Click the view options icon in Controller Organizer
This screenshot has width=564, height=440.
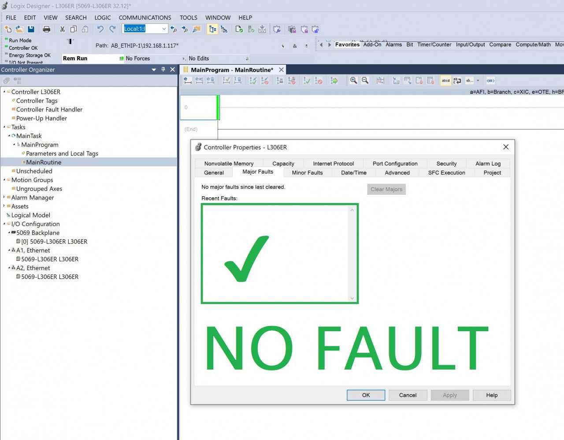(18, 81)
